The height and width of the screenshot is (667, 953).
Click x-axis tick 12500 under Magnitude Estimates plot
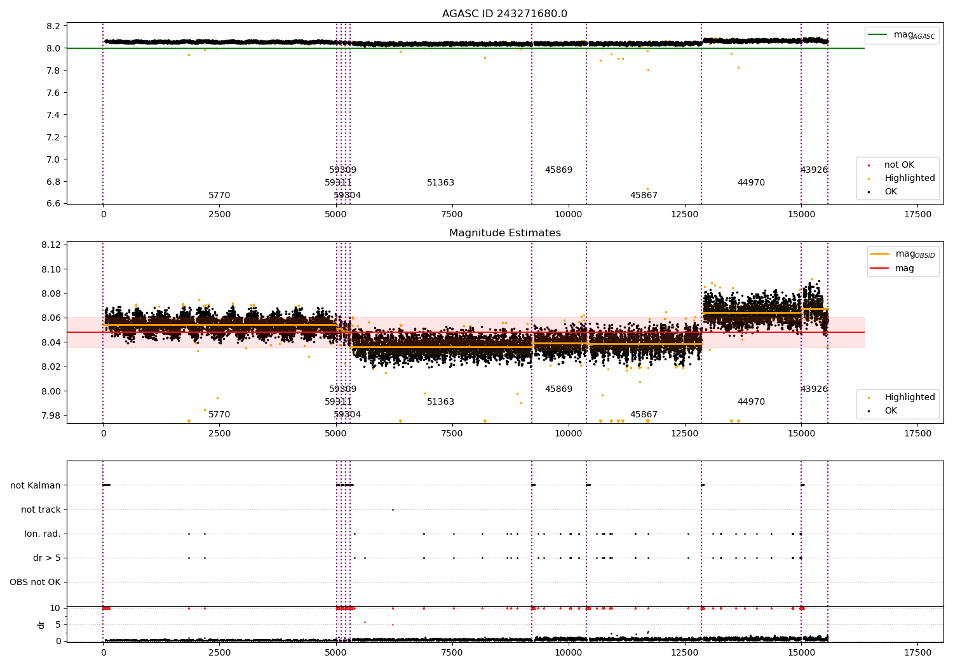pos(685,434)
